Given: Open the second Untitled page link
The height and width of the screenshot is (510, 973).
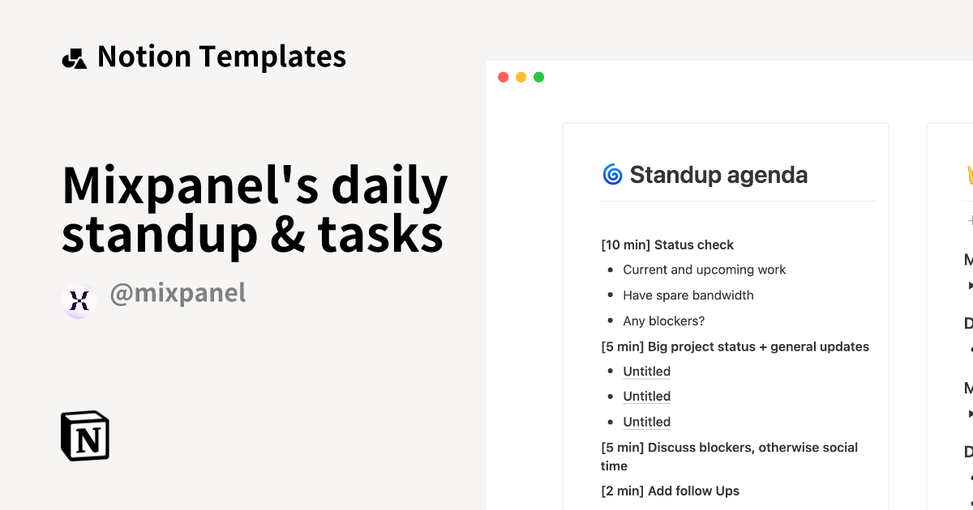Looking at the screenshot, I should pos(646,396).
